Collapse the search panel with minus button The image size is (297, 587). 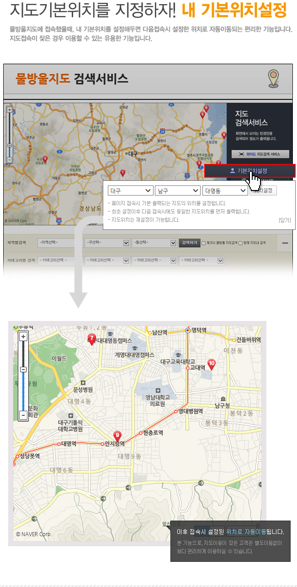pos(285,243)
